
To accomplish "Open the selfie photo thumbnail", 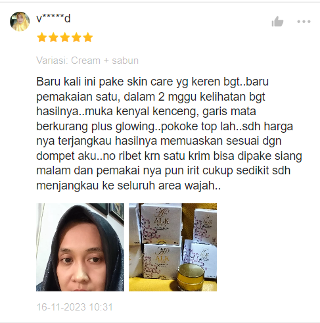I will 80,247.
